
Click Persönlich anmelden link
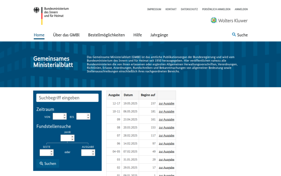(216, 9)
